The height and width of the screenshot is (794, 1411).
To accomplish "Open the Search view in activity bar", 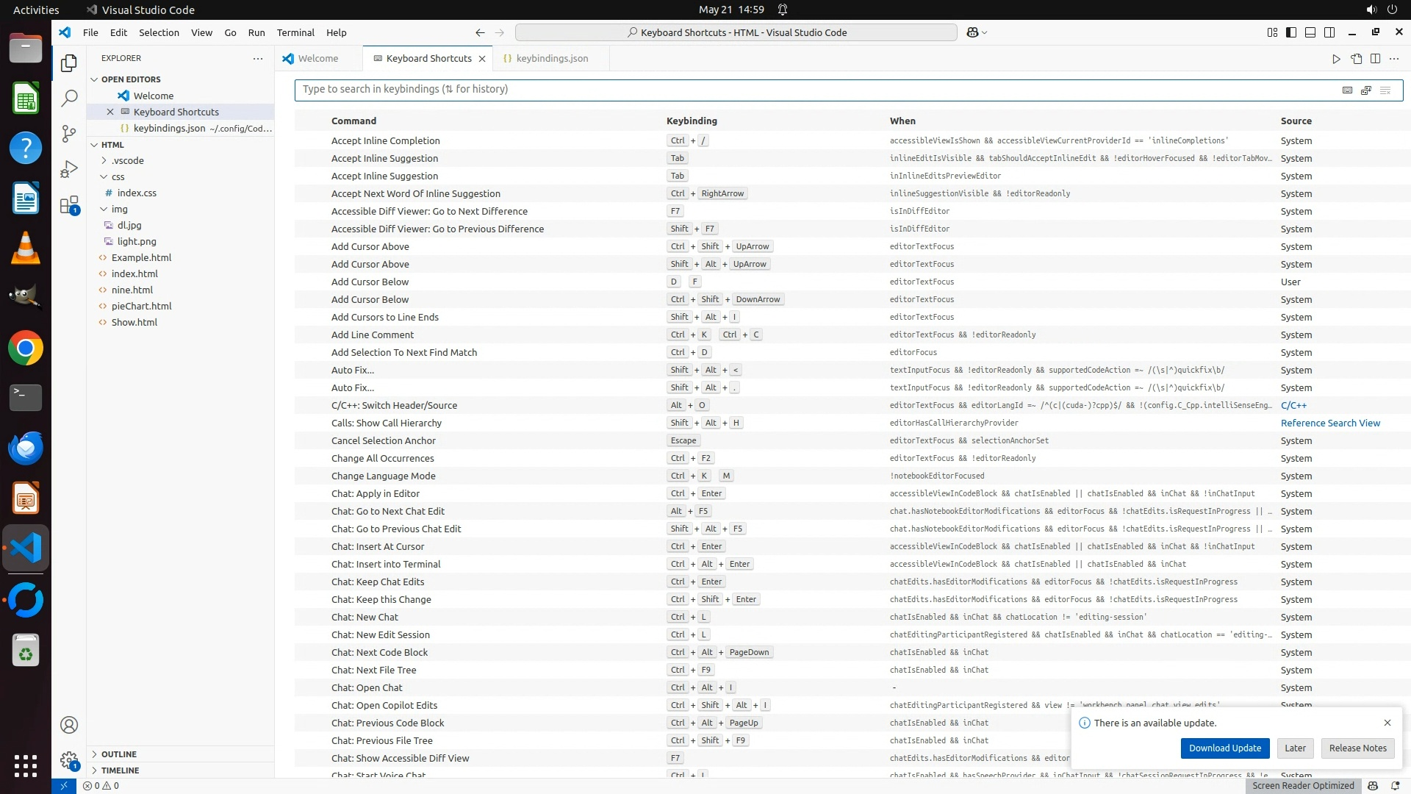I will click(69, 98).
